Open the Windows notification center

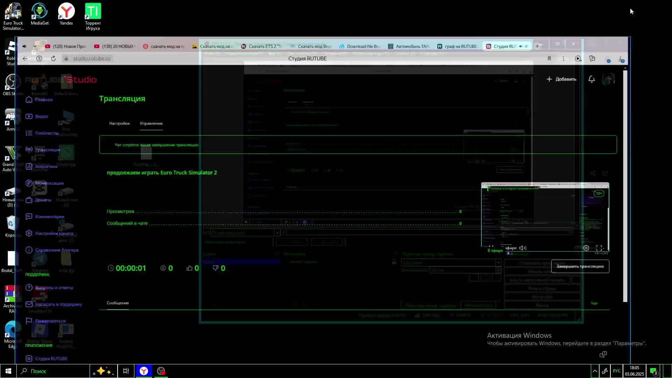(x=653, y=371)
